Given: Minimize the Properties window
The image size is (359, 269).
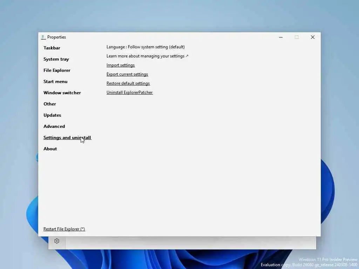Looking at the screenshot, I should coord(281,37).
